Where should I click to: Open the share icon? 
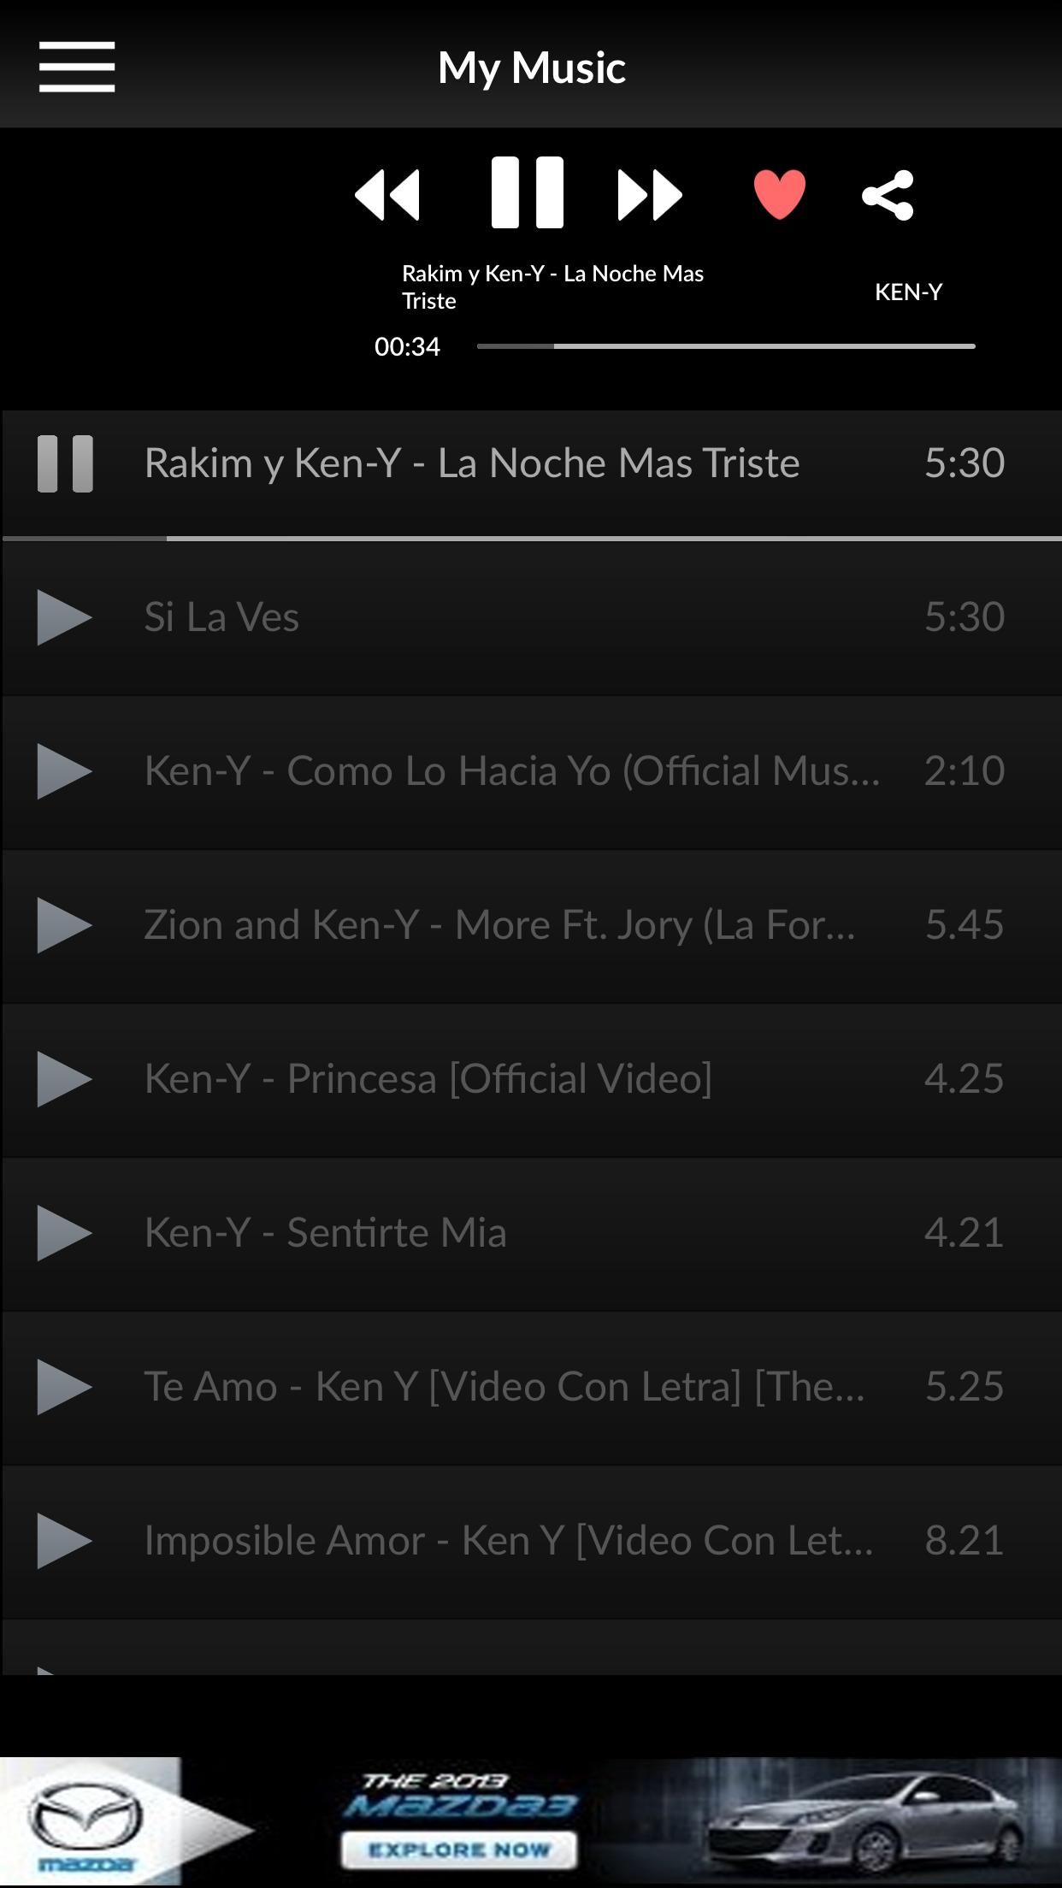(888, 195)
